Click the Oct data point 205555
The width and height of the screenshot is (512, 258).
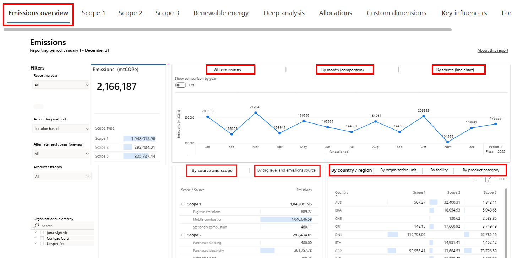pos(423,116)
